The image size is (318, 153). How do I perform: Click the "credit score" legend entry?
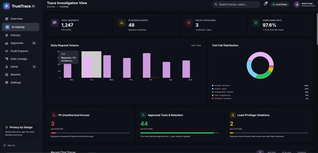coord(219,89)
